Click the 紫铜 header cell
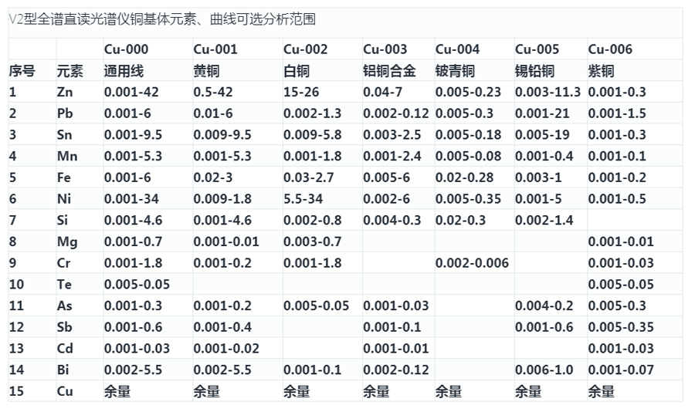Image resolution: width=695 pixels, height=412 pixels. (x=601, y=71)
